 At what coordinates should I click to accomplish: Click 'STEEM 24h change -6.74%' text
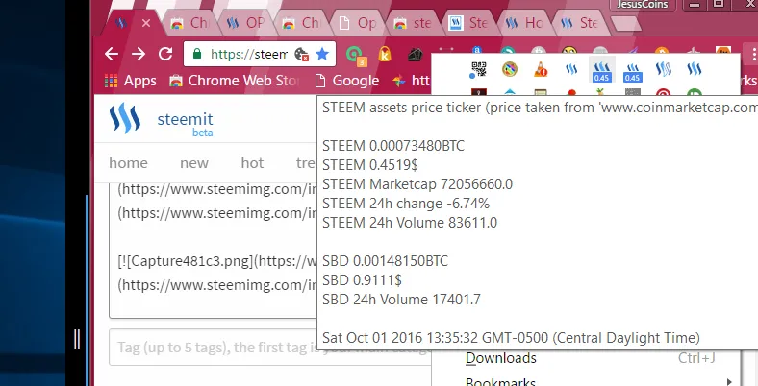406,204
